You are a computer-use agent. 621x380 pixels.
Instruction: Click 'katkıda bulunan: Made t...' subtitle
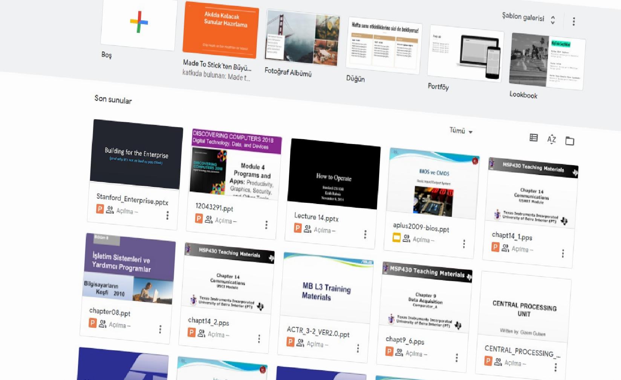[216, 75]
